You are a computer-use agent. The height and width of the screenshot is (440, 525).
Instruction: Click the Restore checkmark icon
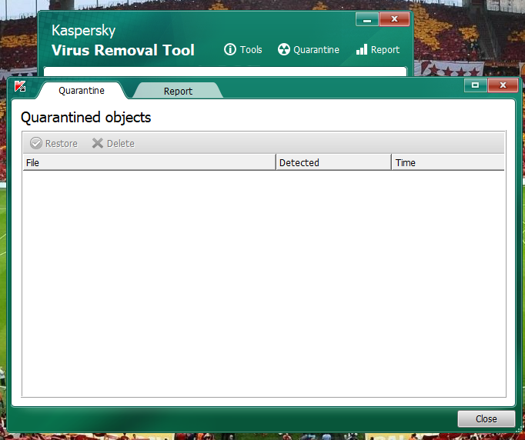pos(36,143)
